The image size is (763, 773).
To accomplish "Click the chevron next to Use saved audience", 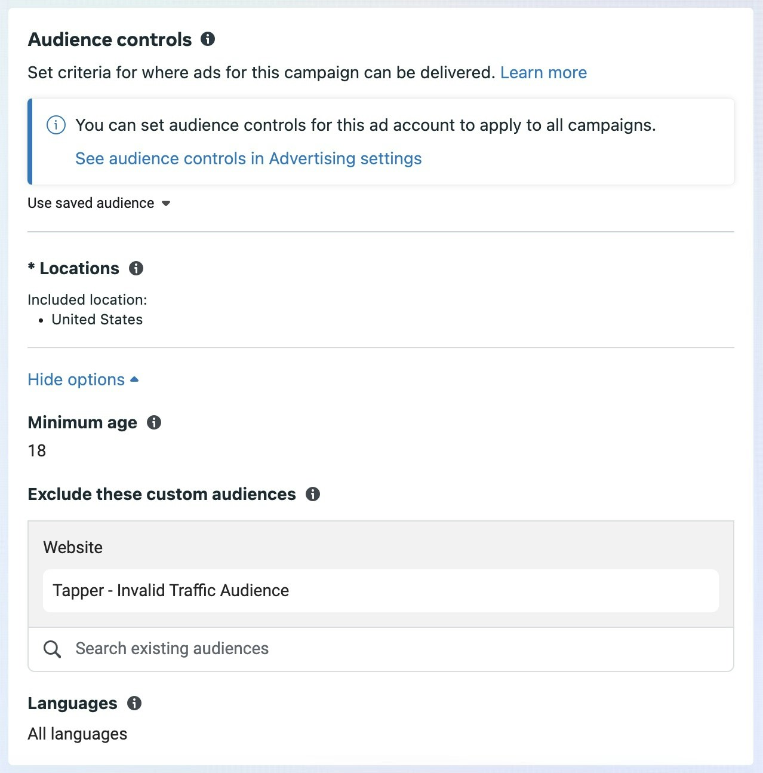I will coord(165,203).
